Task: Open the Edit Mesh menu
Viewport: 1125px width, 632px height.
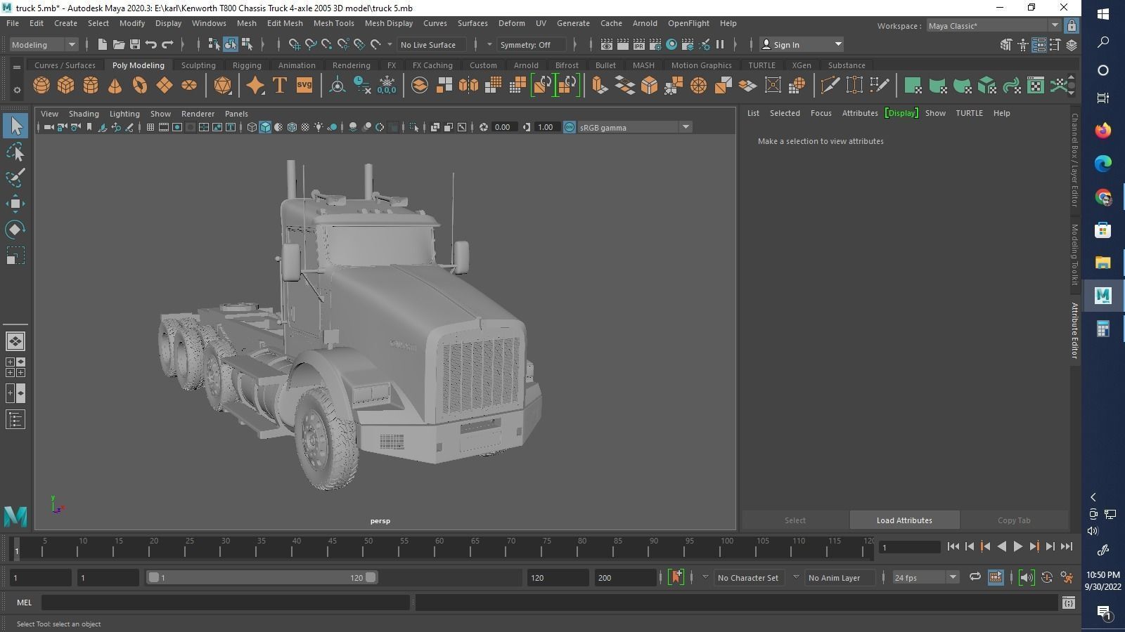Action: click(285, 23)
